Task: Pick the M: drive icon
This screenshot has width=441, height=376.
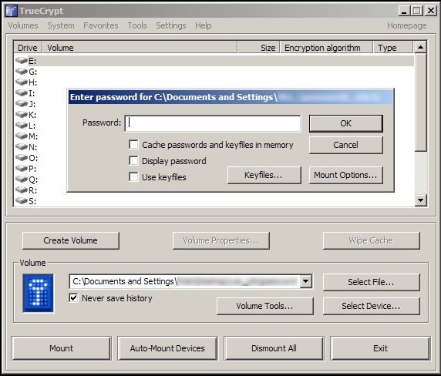Action: click(x=22, y=136)
